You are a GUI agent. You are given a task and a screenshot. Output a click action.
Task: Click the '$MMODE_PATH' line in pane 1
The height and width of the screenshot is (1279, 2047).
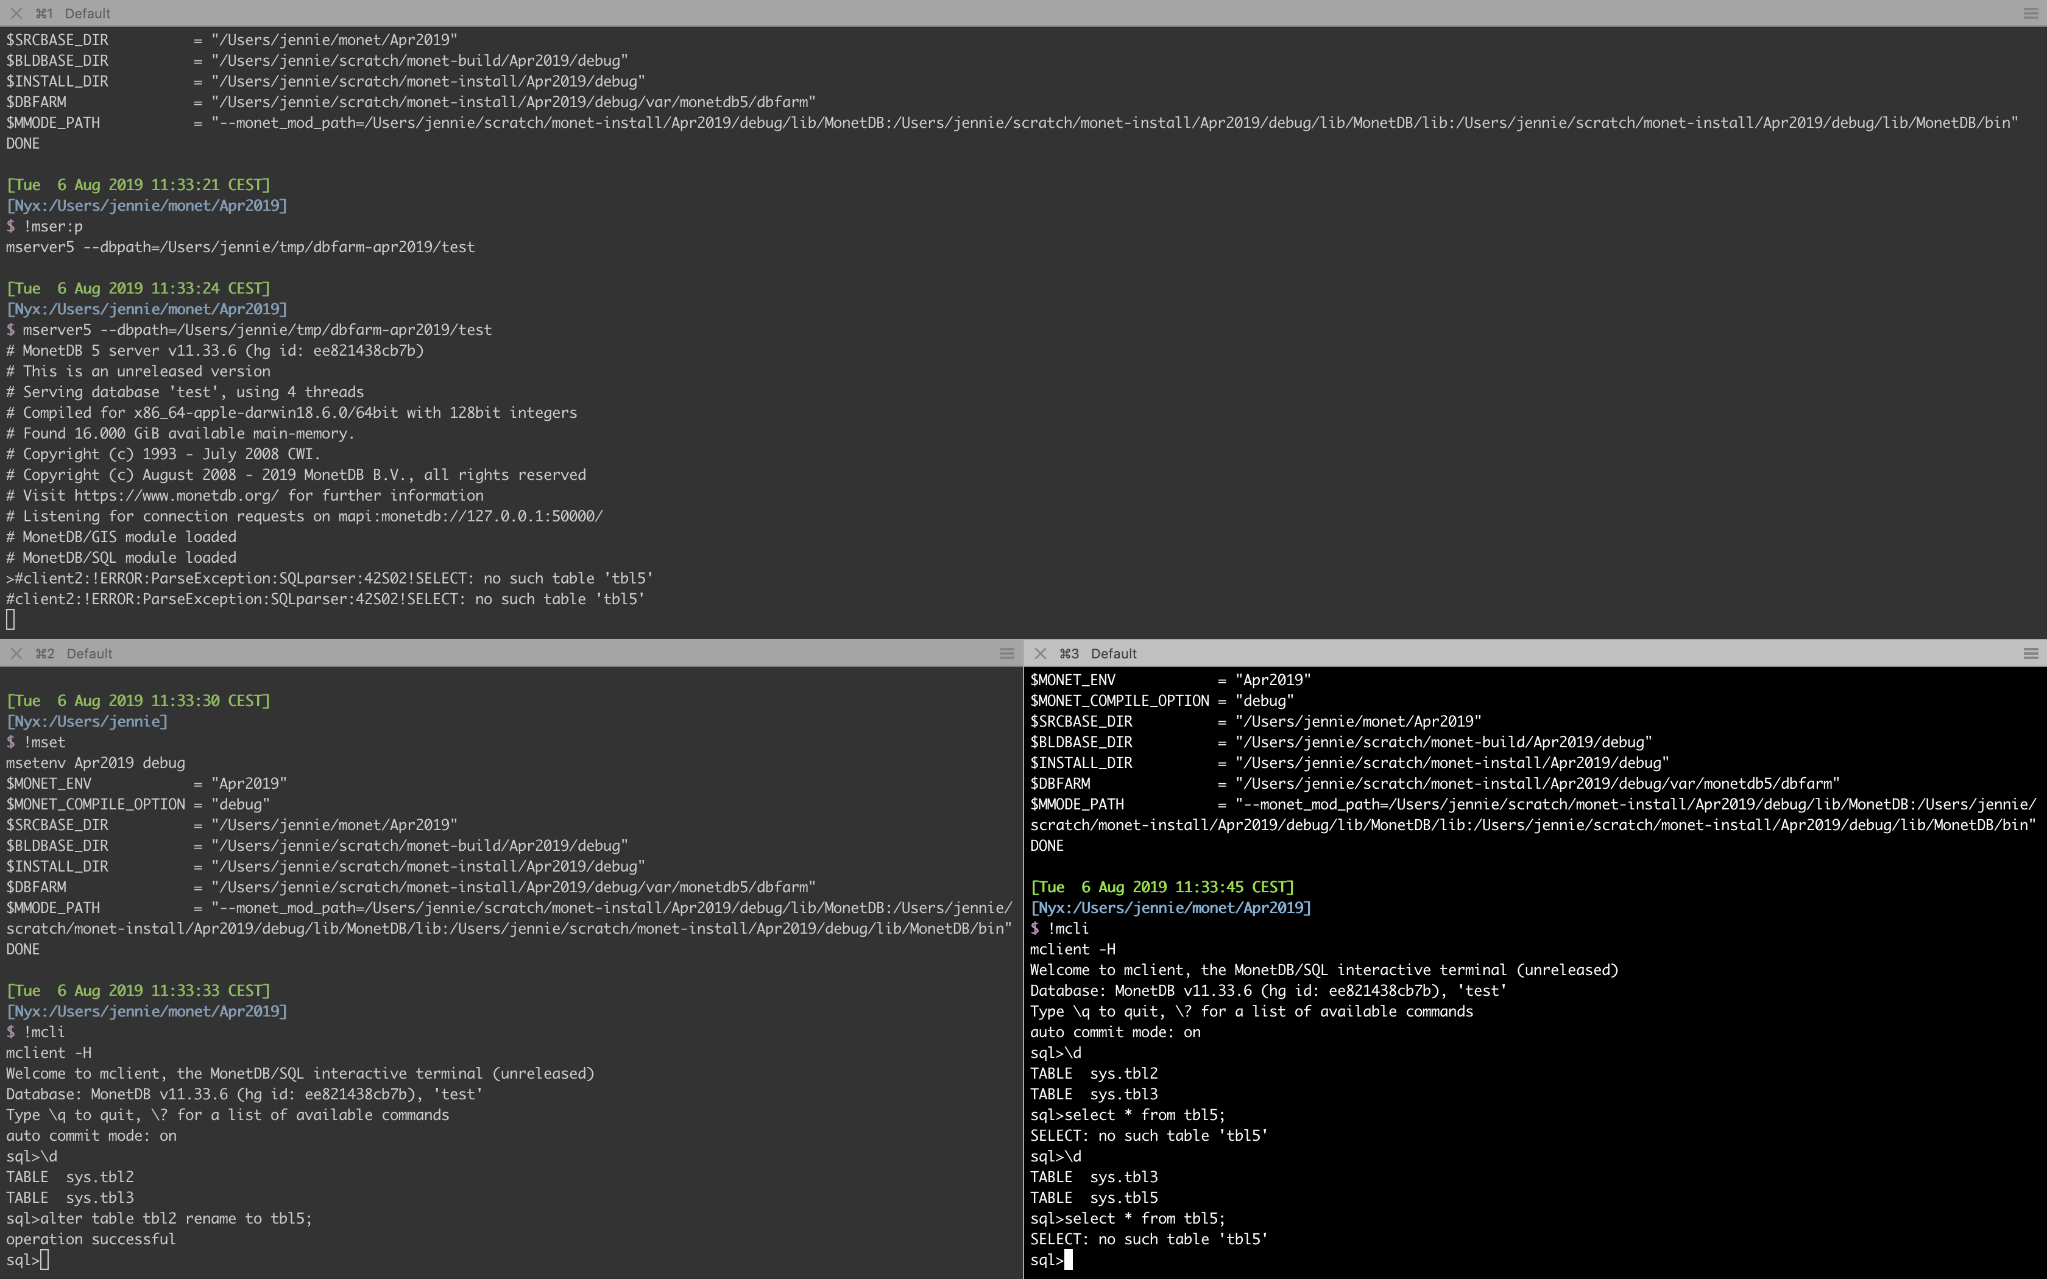pyautogui.click(x=1013, y=122)
